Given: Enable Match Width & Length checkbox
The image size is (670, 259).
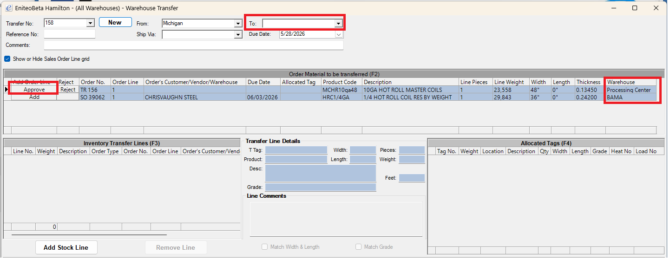Looking at the screenshot, I should coord(264,247).
